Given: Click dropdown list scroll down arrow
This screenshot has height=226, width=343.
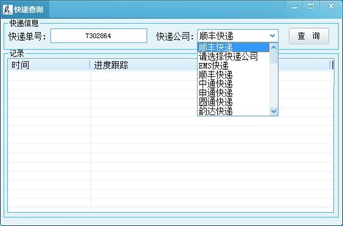Looking at the screenshot, I should tap(274, 111).
